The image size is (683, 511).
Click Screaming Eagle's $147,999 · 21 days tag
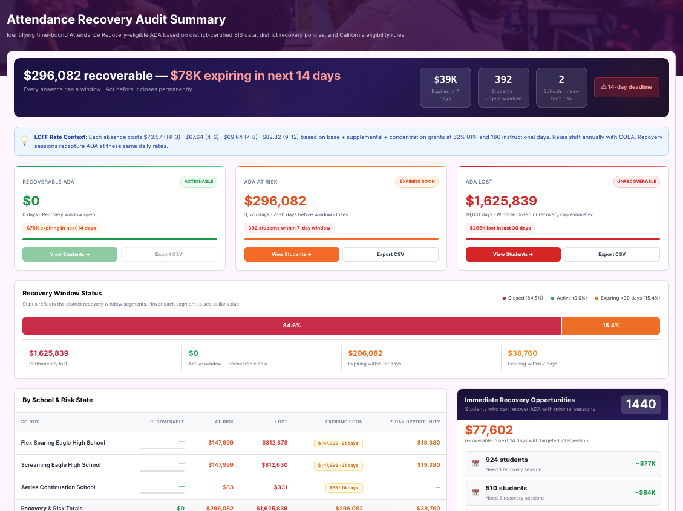click(x=338, y=465)
